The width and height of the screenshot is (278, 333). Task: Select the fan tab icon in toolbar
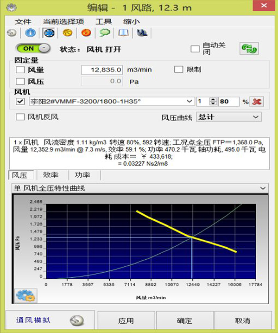click(49, 33)
